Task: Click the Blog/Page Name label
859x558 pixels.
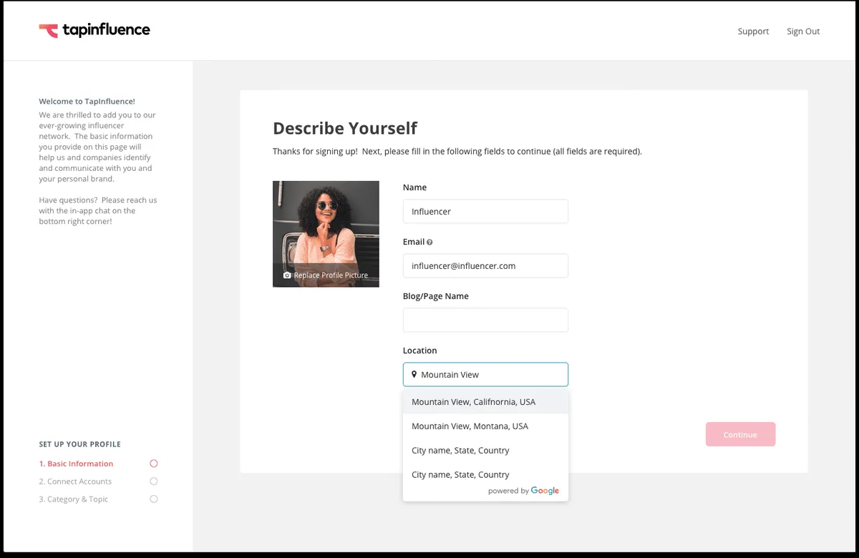Action: click(x=436, y=296)
